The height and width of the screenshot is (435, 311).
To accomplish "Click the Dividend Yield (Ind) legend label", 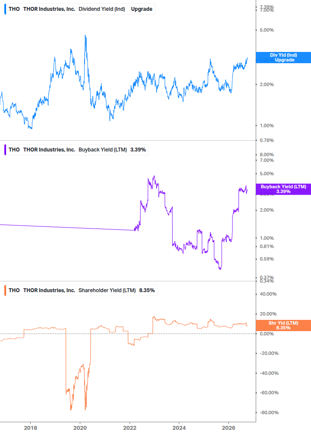I will tap(102, 9).
